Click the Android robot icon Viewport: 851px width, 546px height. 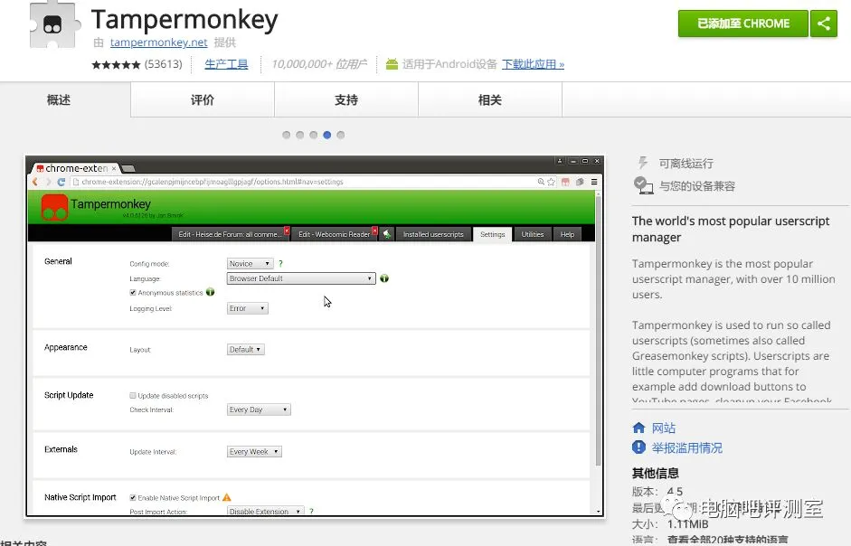tap(392, 64)
